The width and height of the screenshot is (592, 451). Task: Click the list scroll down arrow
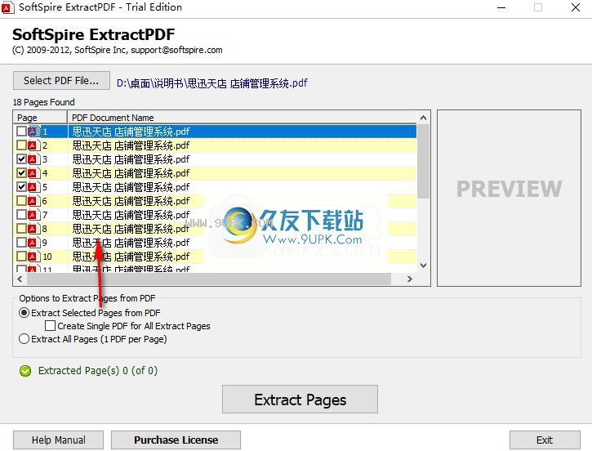click(423, 266)
